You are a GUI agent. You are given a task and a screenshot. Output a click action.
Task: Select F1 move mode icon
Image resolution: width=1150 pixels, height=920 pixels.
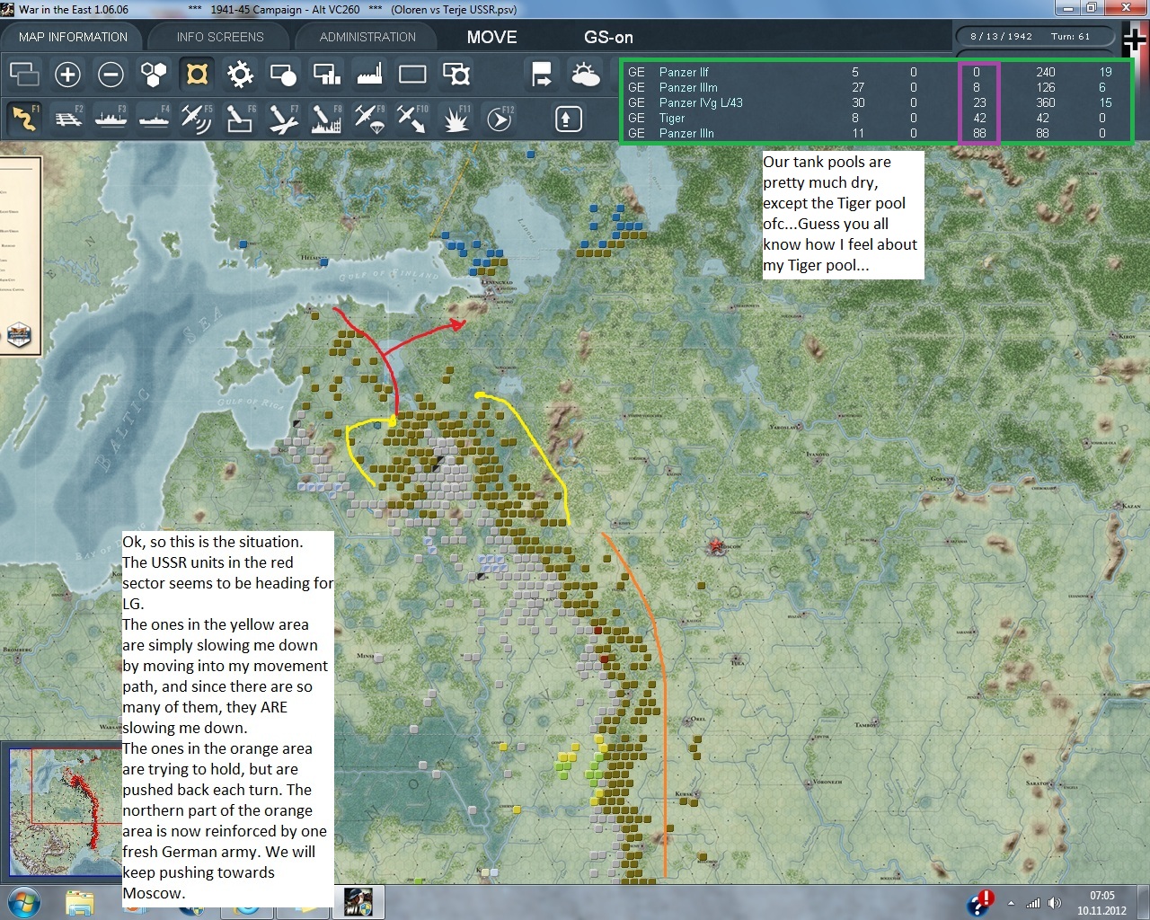(x=24, y=118)
